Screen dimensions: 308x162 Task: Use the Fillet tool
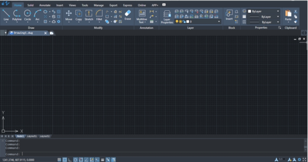pyautogui.click(x=99, y=15)
